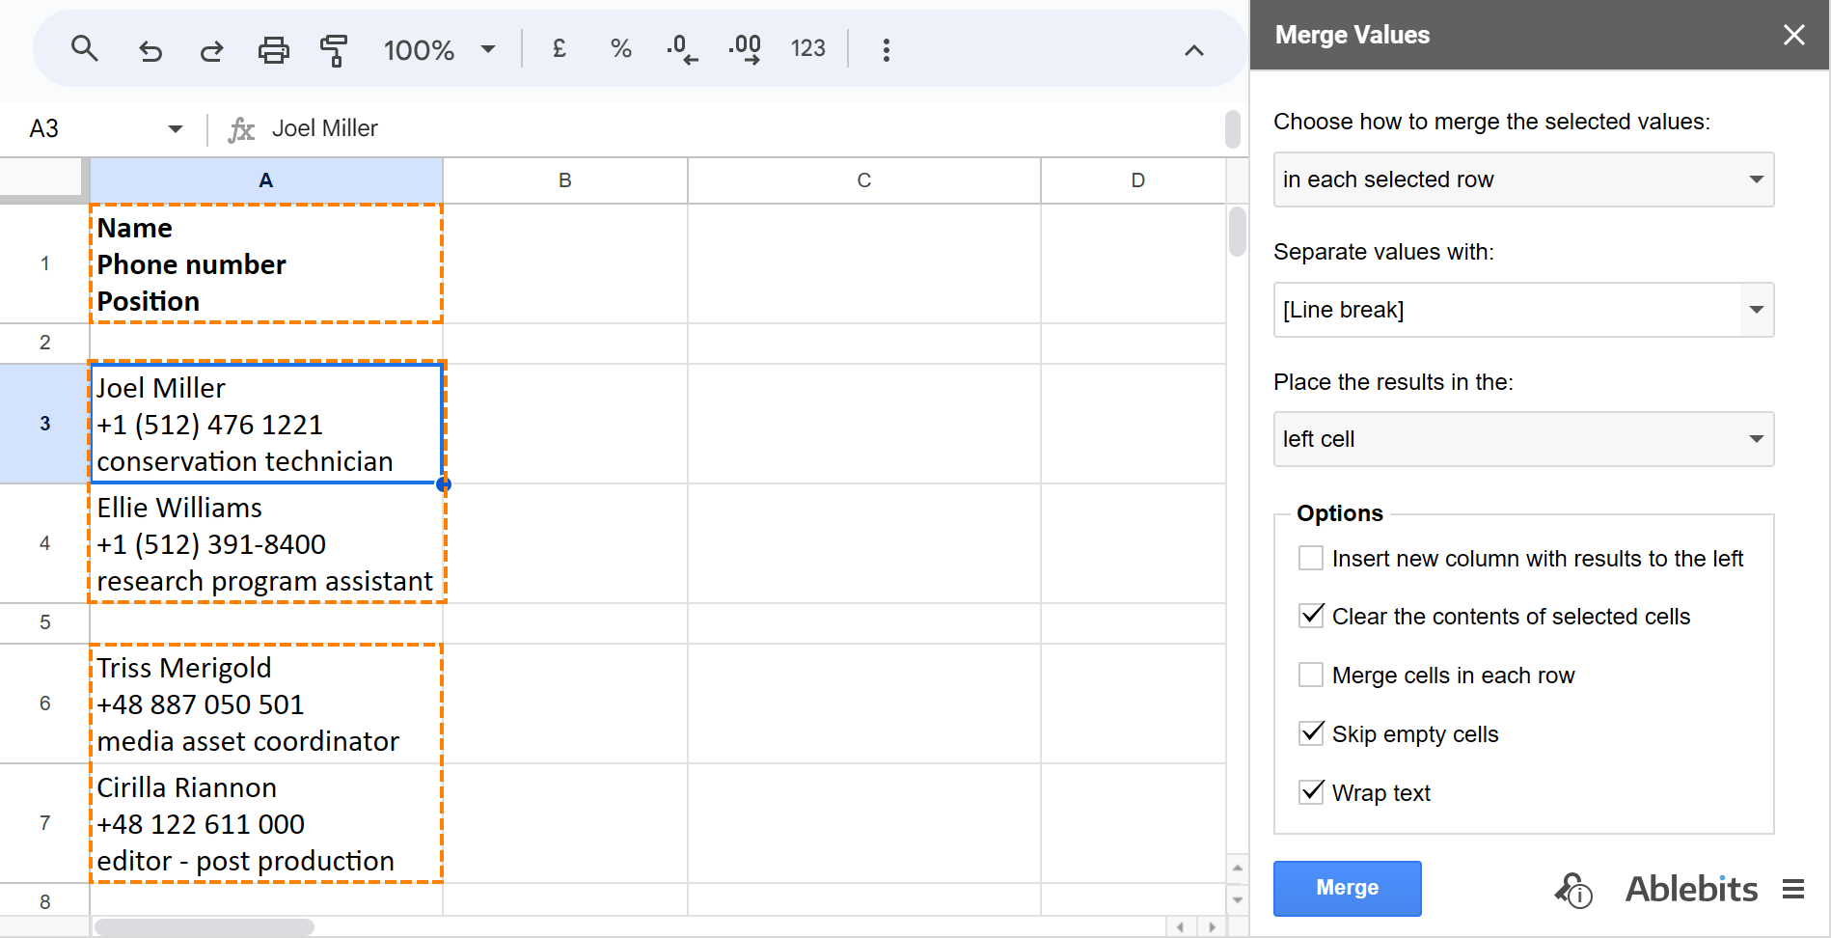This screenshot has width=1831, height=938.
Task: Click the Merge button
Action: (x=1347, y=888)
